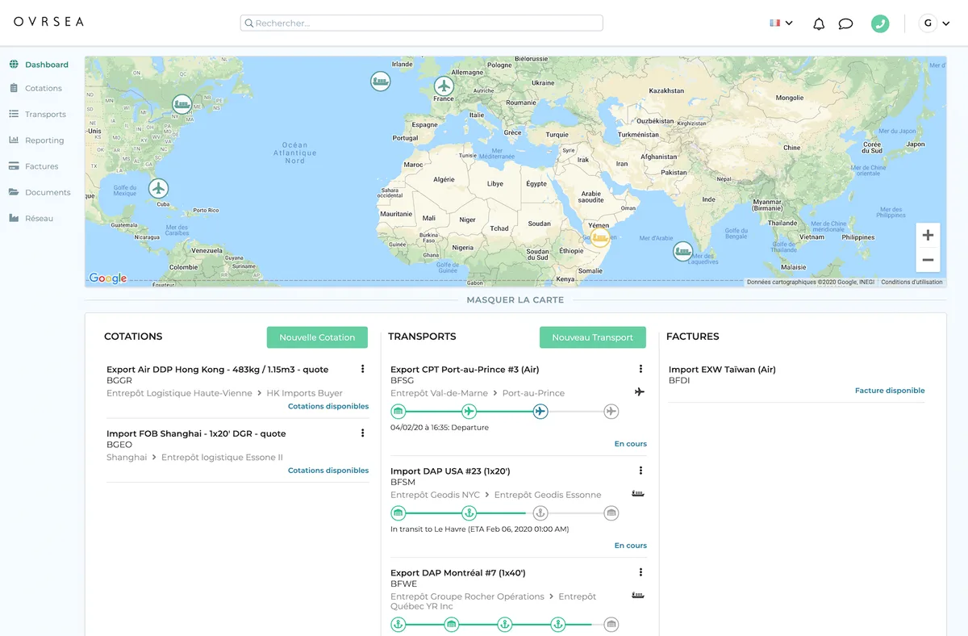
Task: Click the Google logo on the map
Action: point(108,278)
